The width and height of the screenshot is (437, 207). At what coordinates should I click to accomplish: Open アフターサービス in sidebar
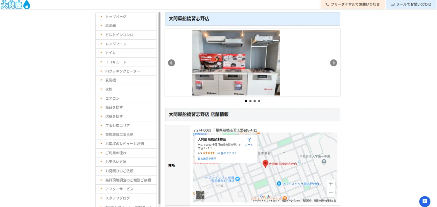coord(126,189)
